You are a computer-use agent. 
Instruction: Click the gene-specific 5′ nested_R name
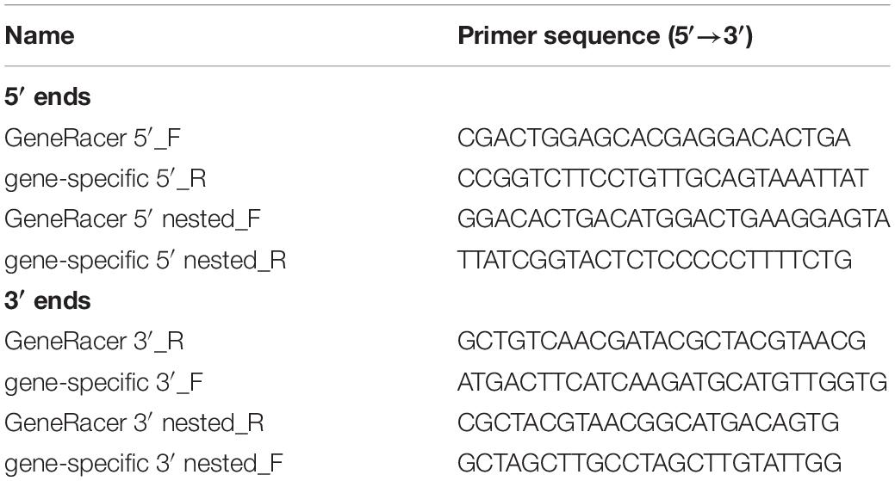pyautogui.click(x=145, y=261)
